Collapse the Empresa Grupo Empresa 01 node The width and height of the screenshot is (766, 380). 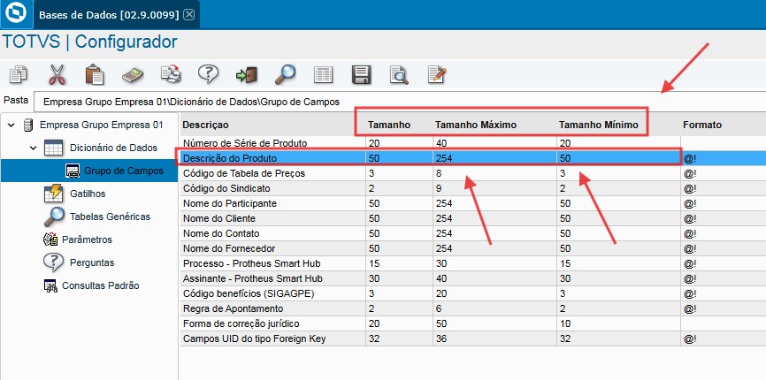click(x=11, y=125)
